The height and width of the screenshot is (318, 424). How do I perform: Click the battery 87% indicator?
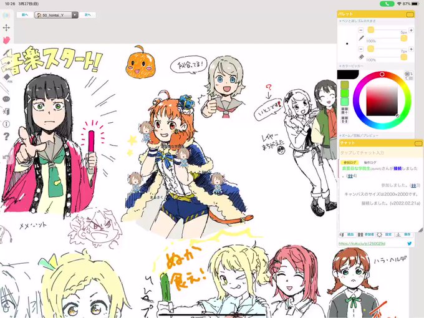410,4
